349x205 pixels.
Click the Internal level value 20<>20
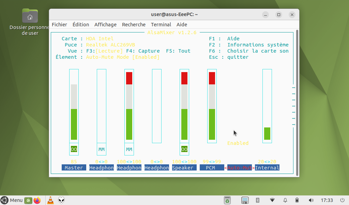coord(267,162)
